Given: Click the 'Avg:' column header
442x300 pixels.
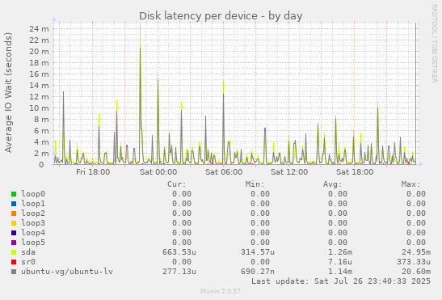Looking at the screenshot, I should tap(333, 184).
